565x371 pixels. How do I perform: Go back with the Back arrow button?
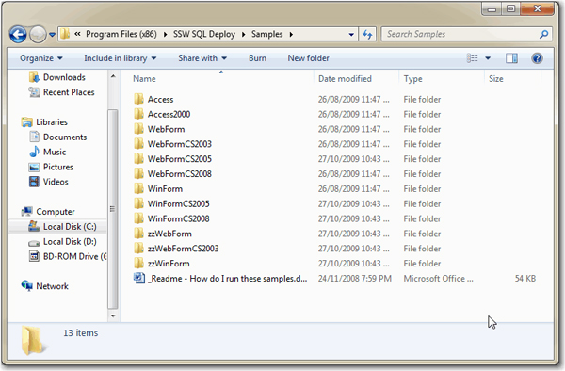pyautogui.click(x=18, y=35)
